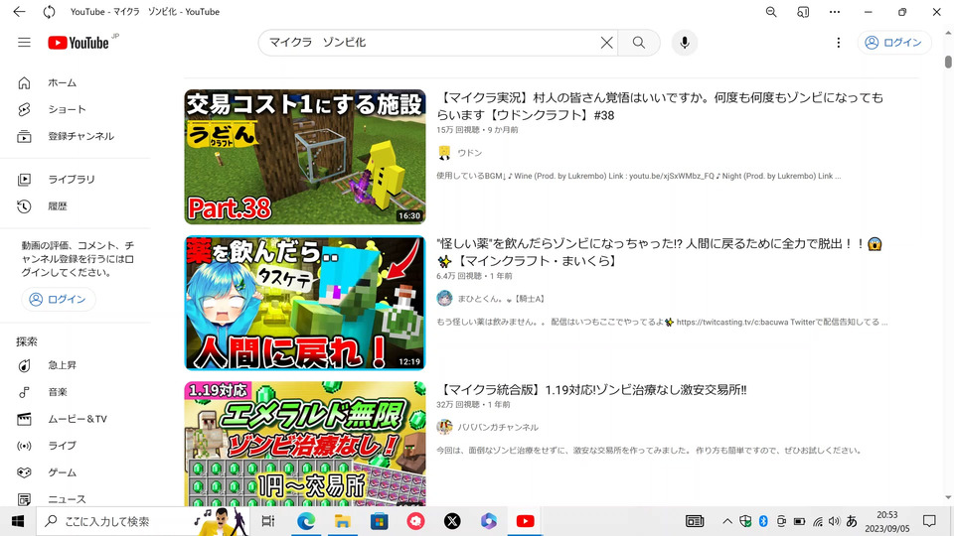Launch Microsoft Edge from the taskbar
The height and width of the screenshot is (536, 954).
pos(306,521)
